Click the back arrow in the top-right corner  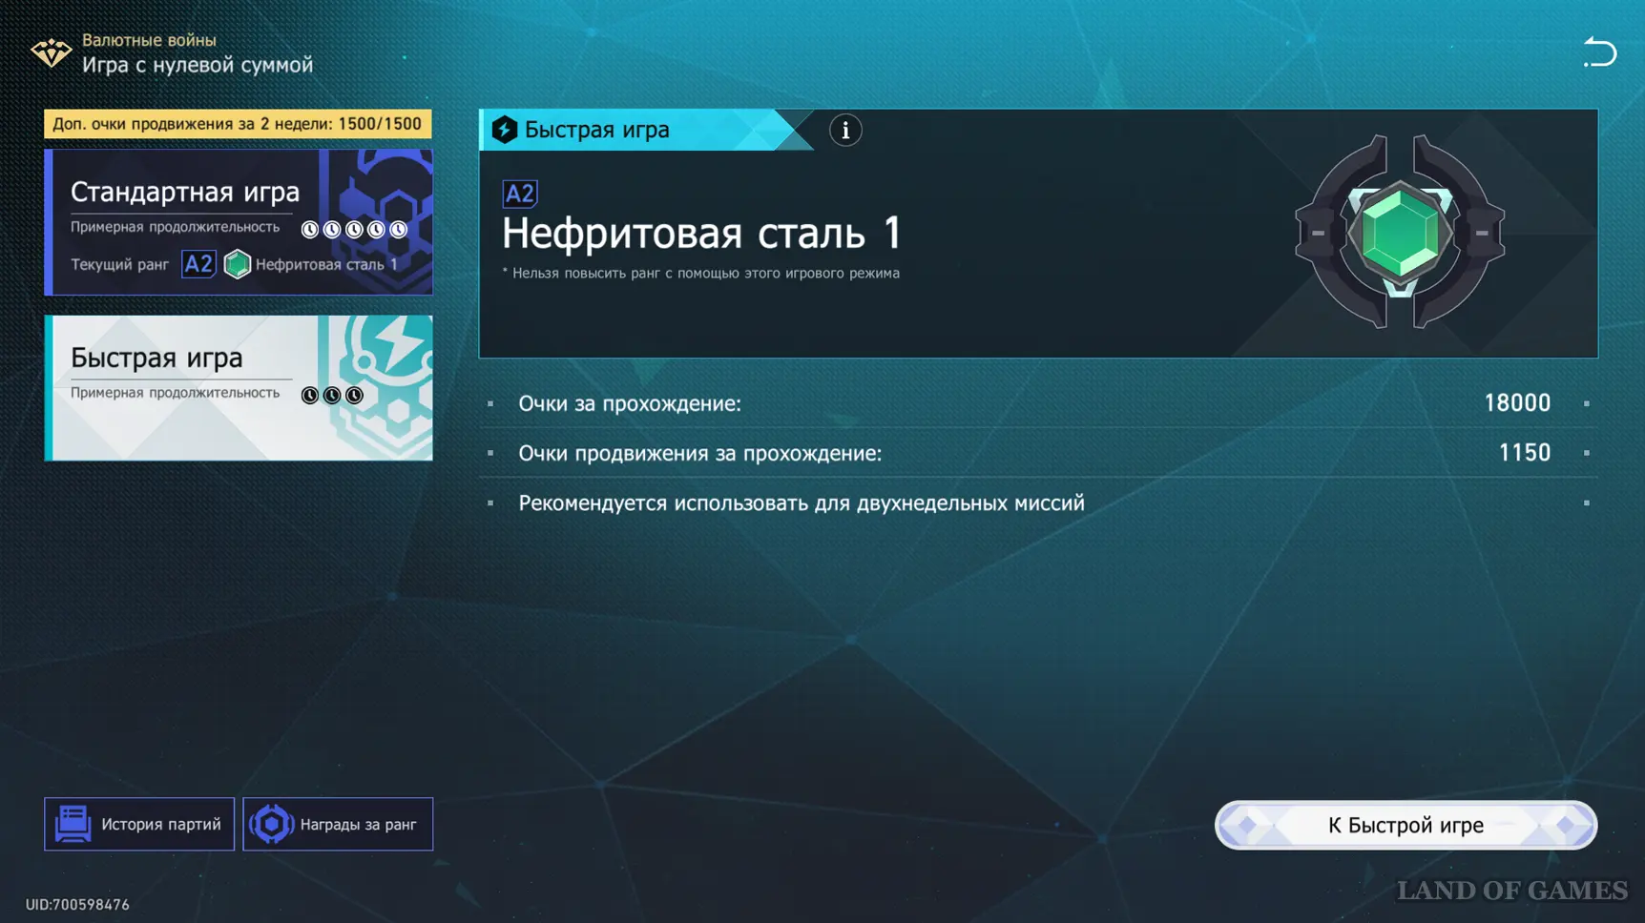click(x=1599, y=51)
